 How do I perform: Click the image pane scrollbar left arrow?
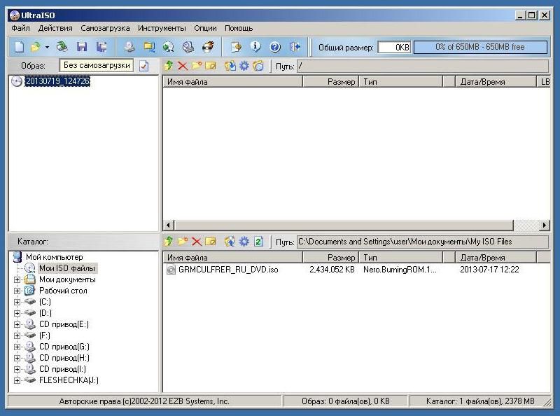(x=168, y=225)
